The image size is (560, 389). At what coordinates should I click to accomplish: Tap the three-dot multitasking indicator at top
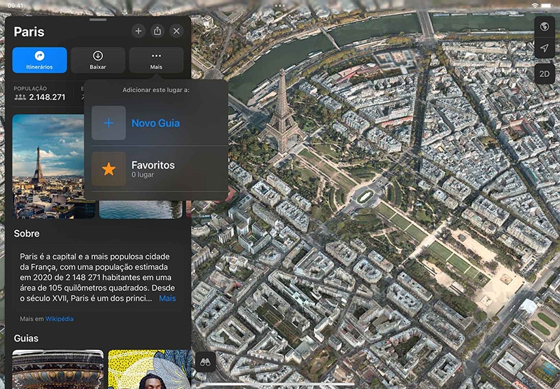280,5
